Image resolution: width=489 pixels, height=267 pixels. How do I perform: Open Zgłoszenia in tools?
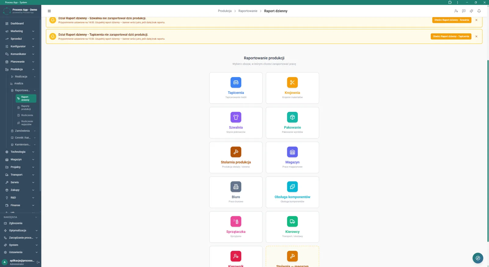(20, 223)
